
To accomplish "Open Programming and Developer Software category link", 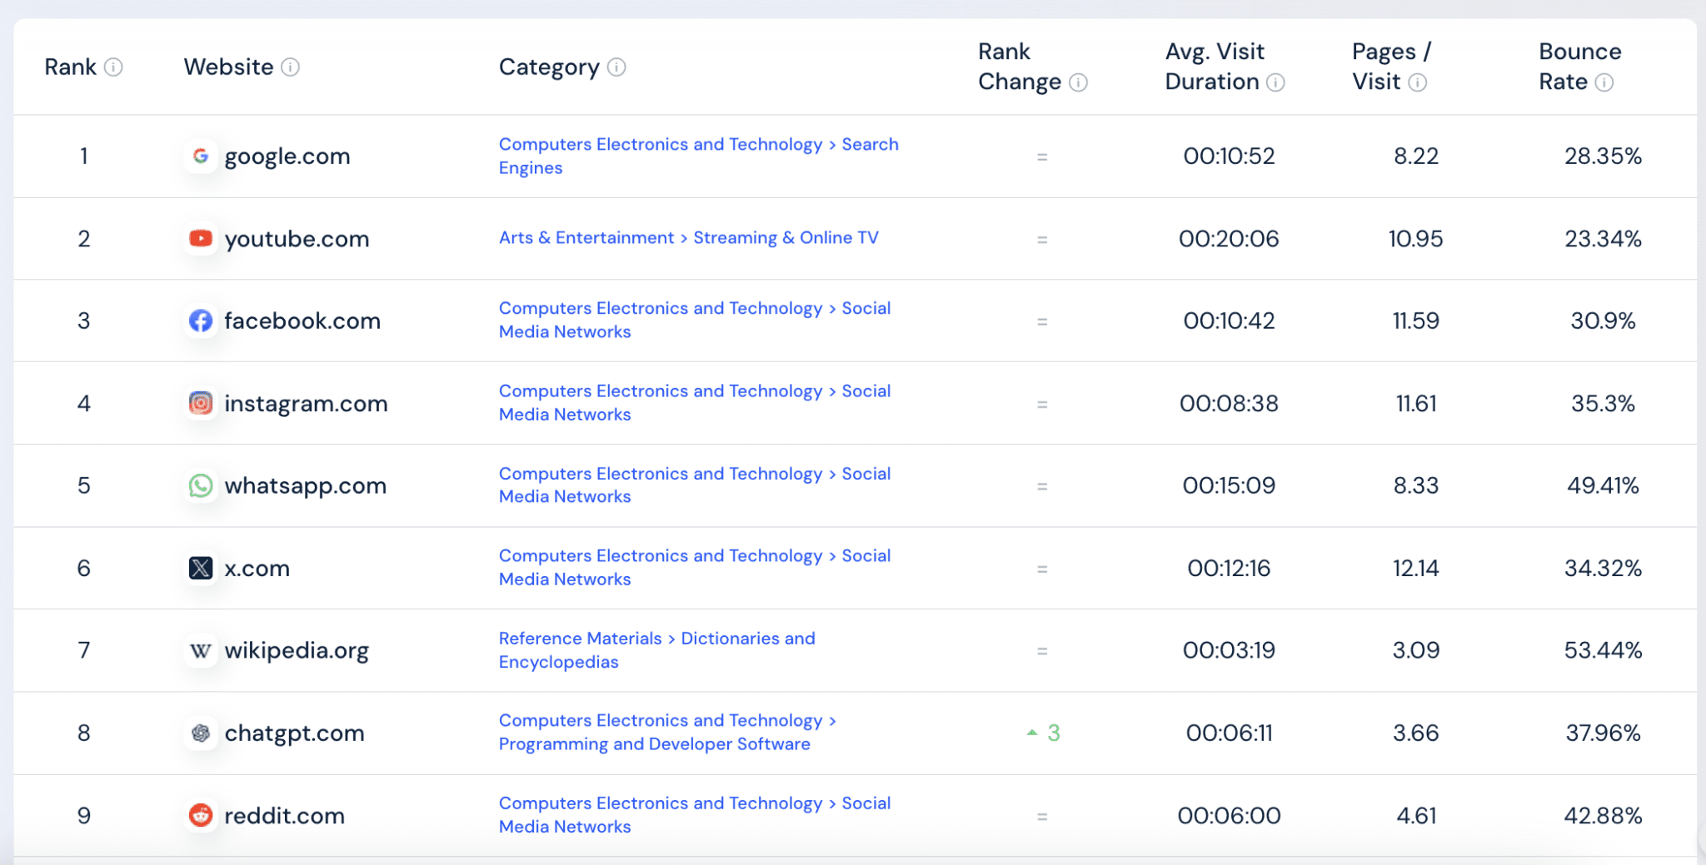I will pos(654,744).
